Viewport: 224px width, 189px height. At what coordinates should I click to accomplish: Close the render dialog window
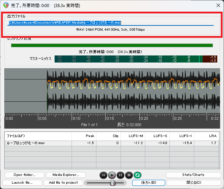coord(218,5)
